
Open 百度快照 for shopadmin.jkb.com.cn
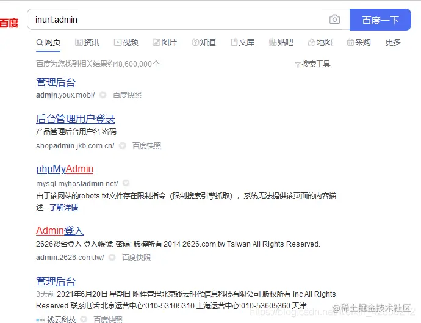pyautogui.click(x=146, y=146)
